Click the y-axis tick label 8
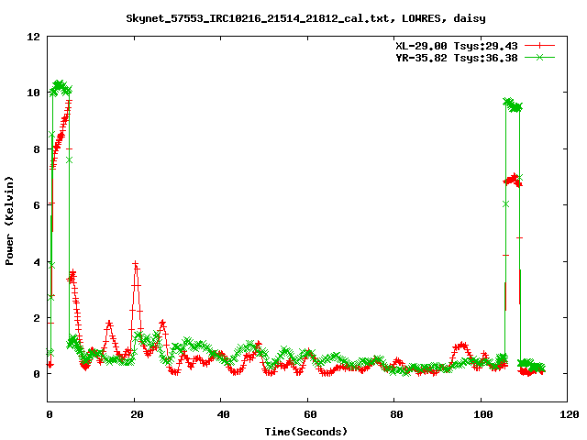Screen dimensions: 587x440 37,149
